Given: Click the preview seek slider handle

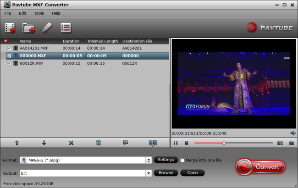Looking at the screenshot, I should [x=224, y=143].
